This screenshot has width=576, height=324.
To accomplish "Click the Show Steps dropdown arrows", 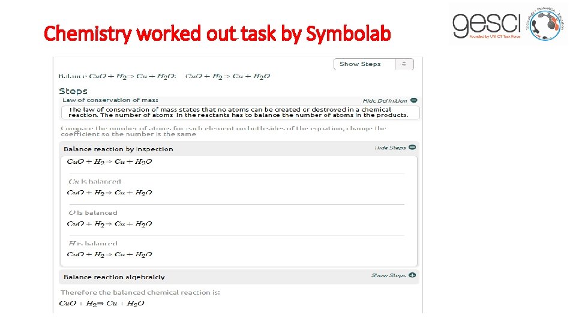I will (x=404, y=64).
